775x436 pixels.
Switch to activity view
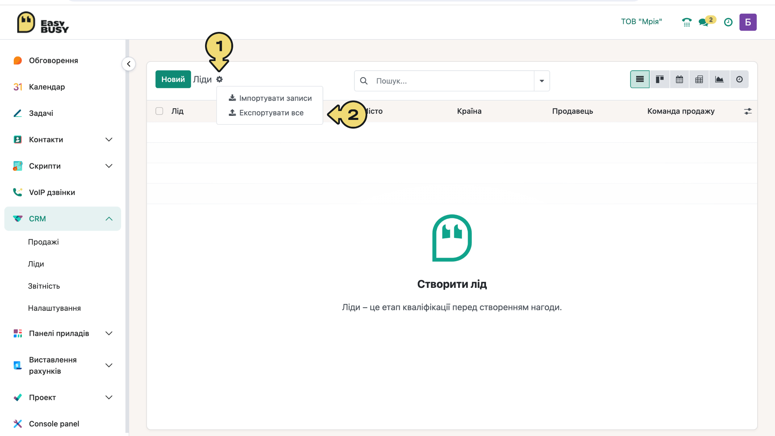(739, 80)
